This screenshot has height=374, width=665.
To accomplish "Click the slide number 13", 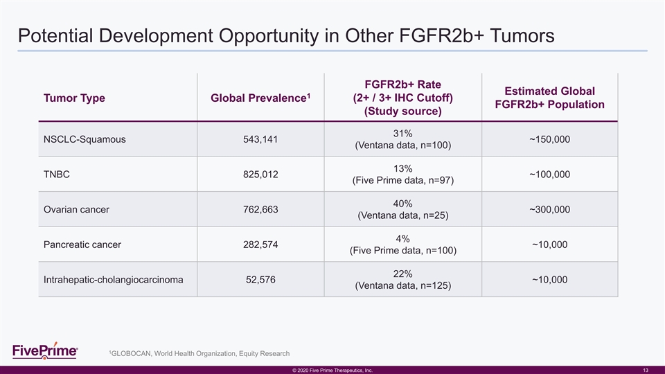I will [x=646, y=371].
